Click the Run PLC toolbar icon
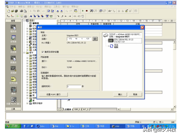This screenshot has height=136, width=180. click(x=83, y=11)
